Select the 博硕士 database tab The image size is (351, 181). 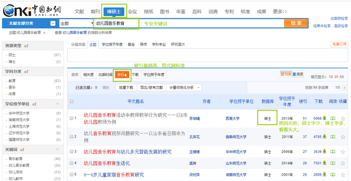click(x=114, y=12)
